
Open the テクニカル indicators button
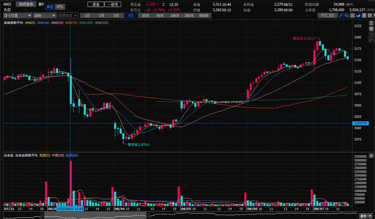point(327,16)
